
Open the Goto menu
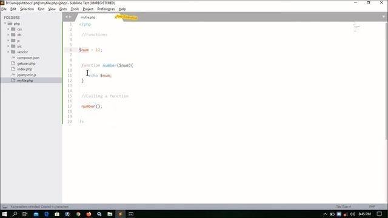(63, 9)
